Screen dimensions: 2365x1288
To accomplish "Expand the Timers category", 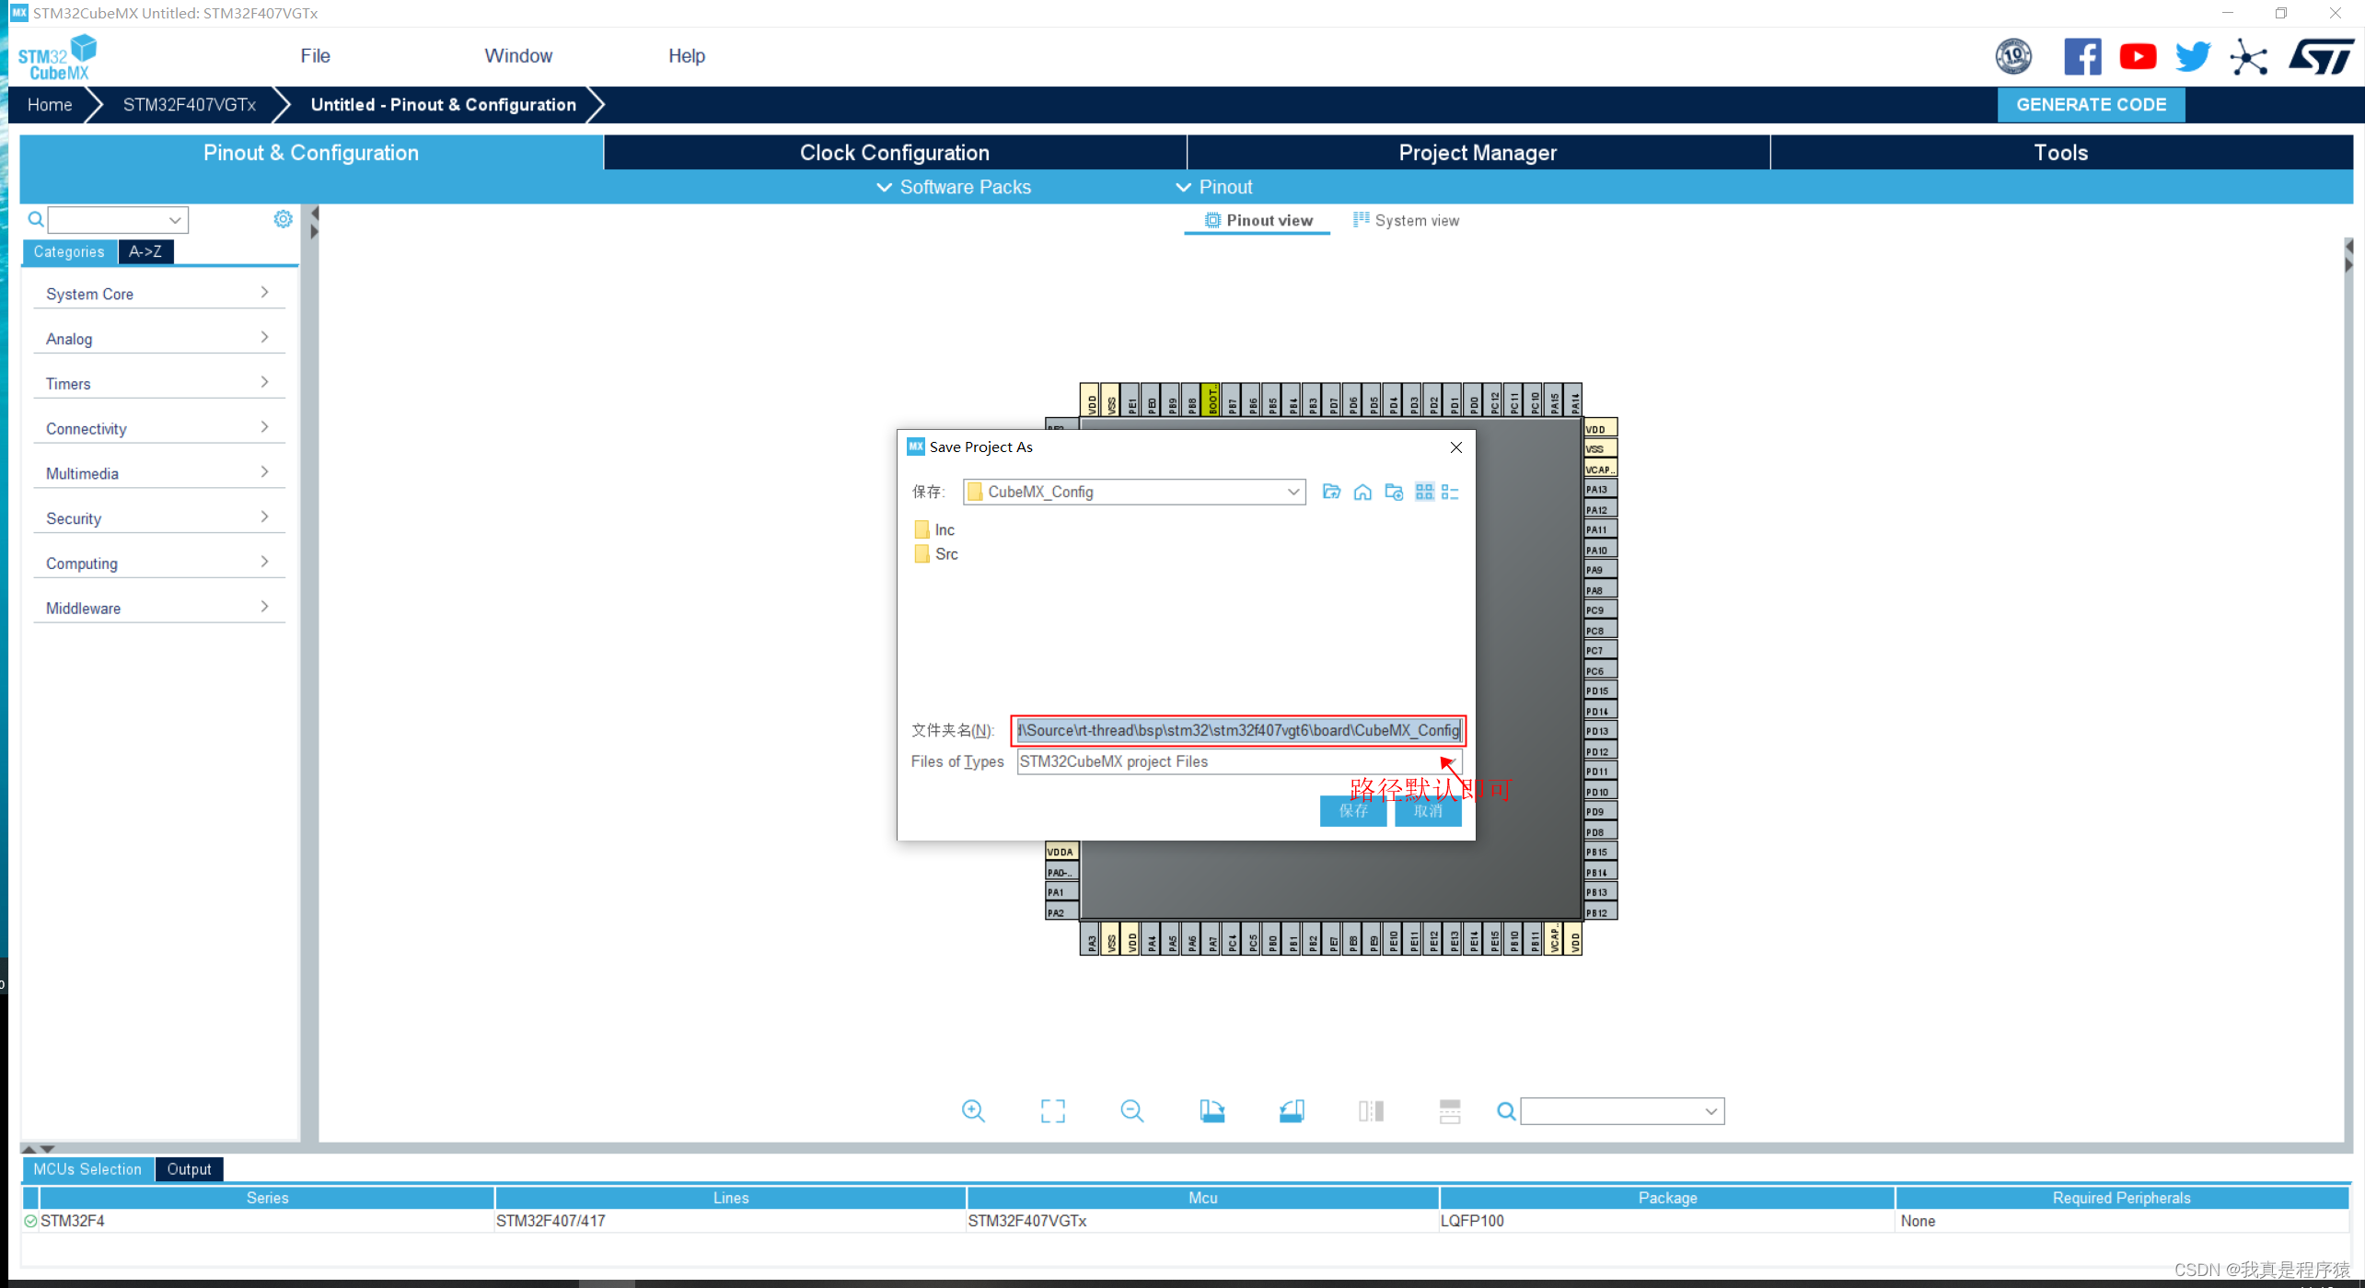I will coord(158,384).
